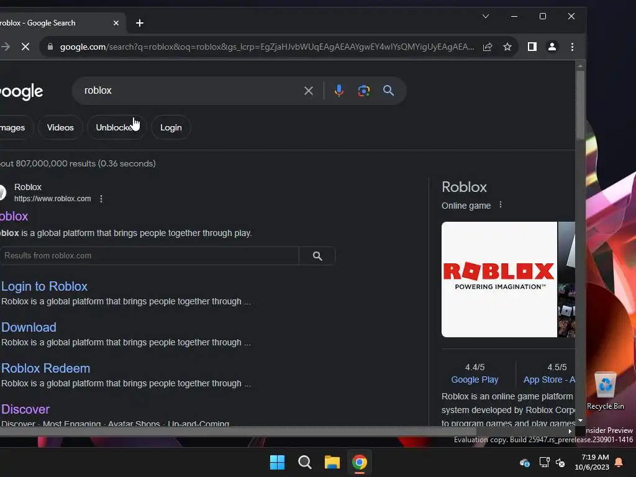Click horizontal scrollbar right arrow
636x477 pixels.
click(x=570, y=431)
